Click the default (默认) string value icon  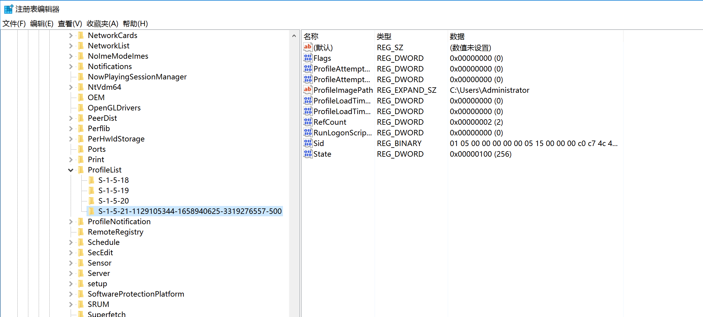pos(308,47)
